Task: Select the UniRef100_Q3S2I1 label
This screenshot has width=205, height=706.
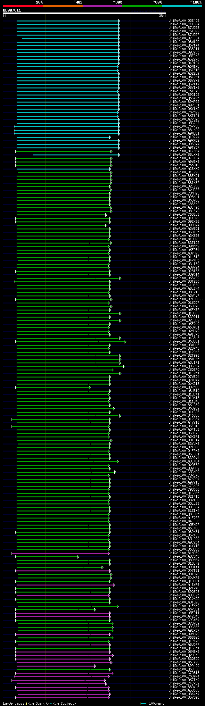Action: click(184, 49)
